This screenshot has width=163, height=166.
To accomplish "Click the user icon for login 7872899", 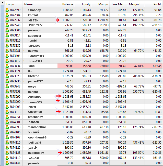I will click(7, 10).
